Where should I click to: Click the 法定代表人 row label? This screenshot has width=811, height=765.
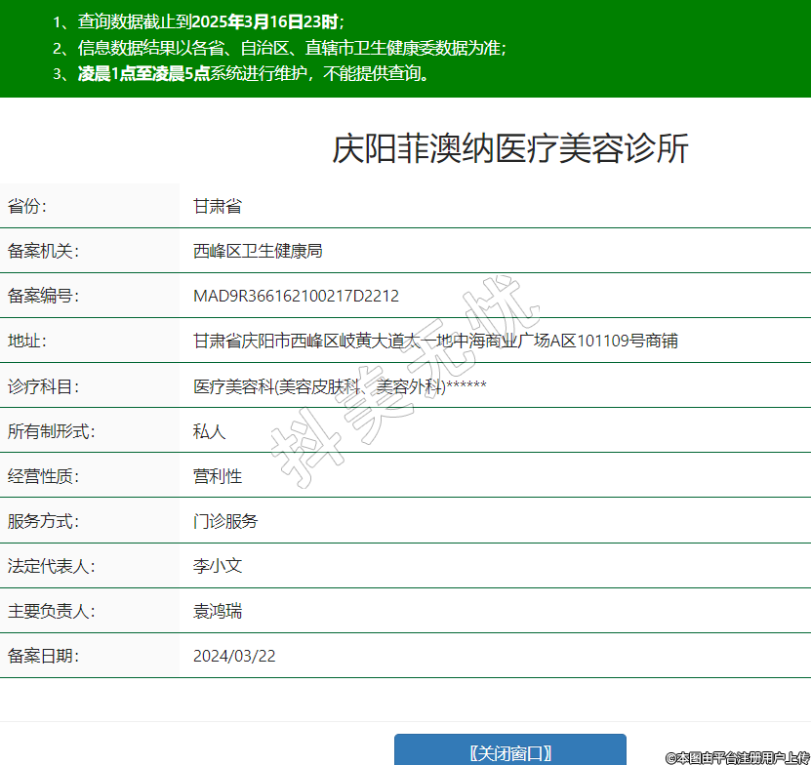[x=51, y=566]
